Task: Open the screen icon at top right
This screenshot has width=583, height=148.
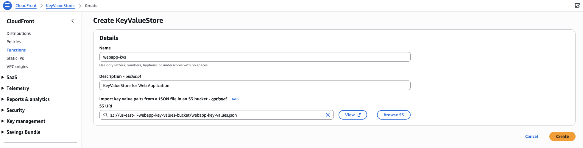Action: click(577, 6)
